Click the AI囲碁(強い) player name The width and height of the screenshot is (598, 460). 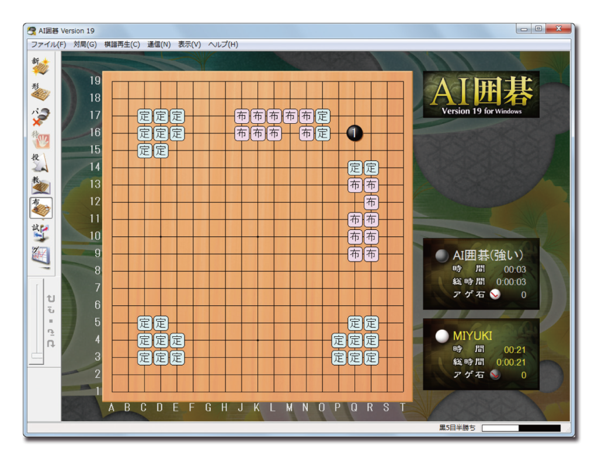(x=488, y=255)
